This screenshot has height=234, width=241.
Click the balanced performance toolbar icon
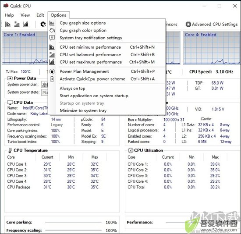17,24
